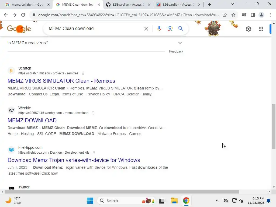Open more options for FileHippo result
The height and width of the screenshot is (207, 276).
94,153
